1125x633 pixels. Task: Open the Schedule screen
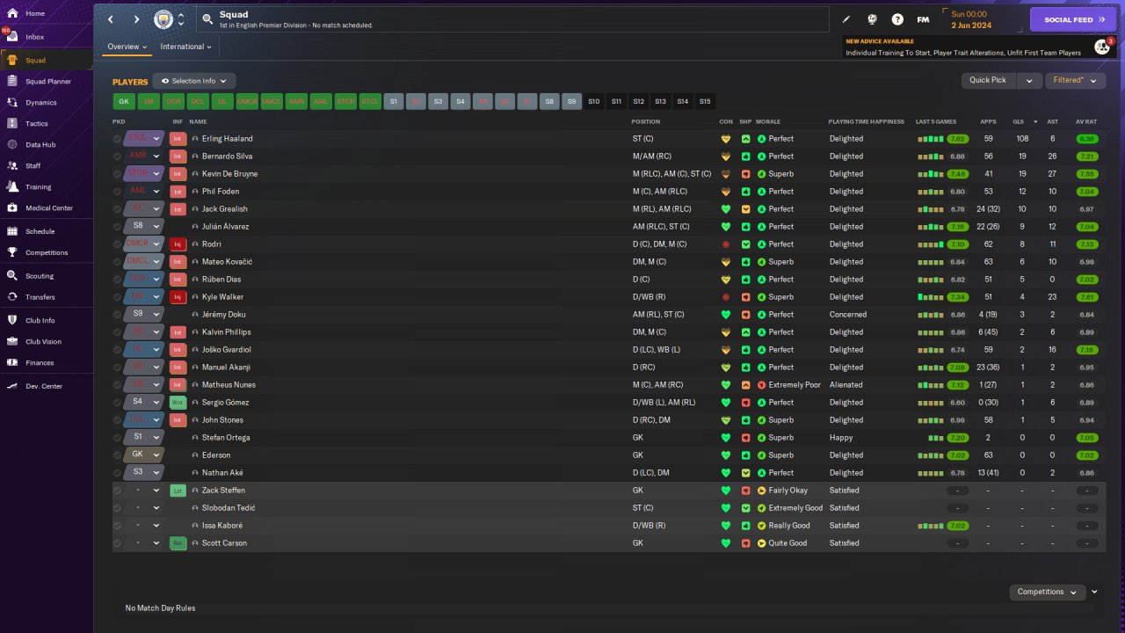pos(40,231)
